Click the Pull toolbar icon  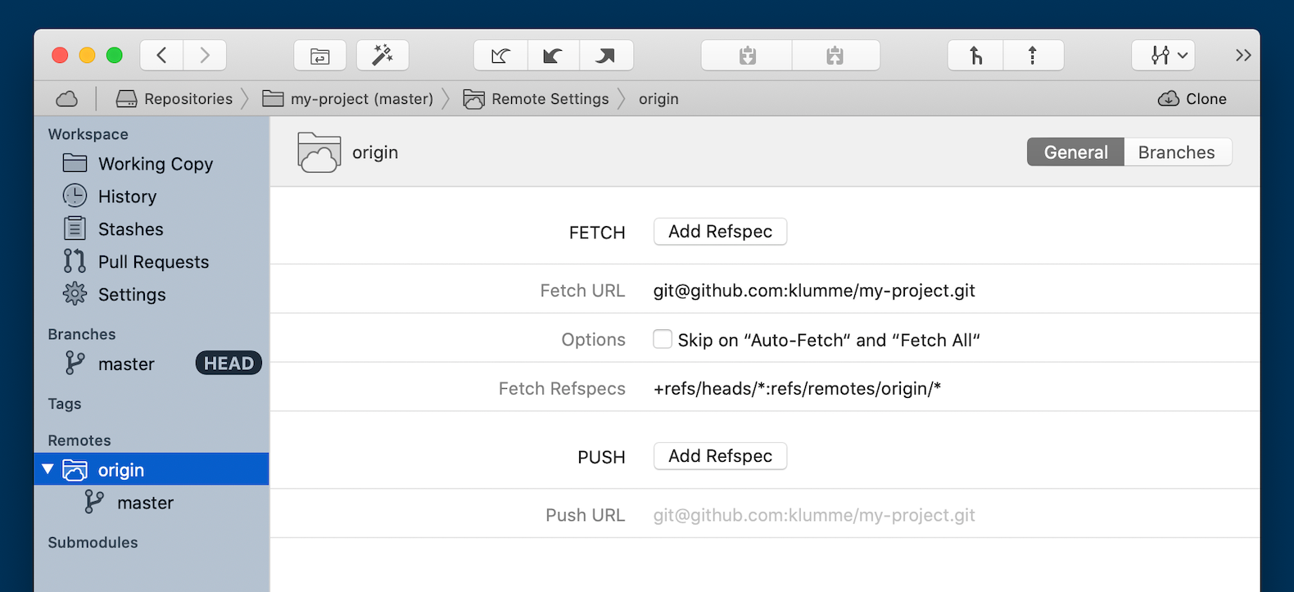554,56
